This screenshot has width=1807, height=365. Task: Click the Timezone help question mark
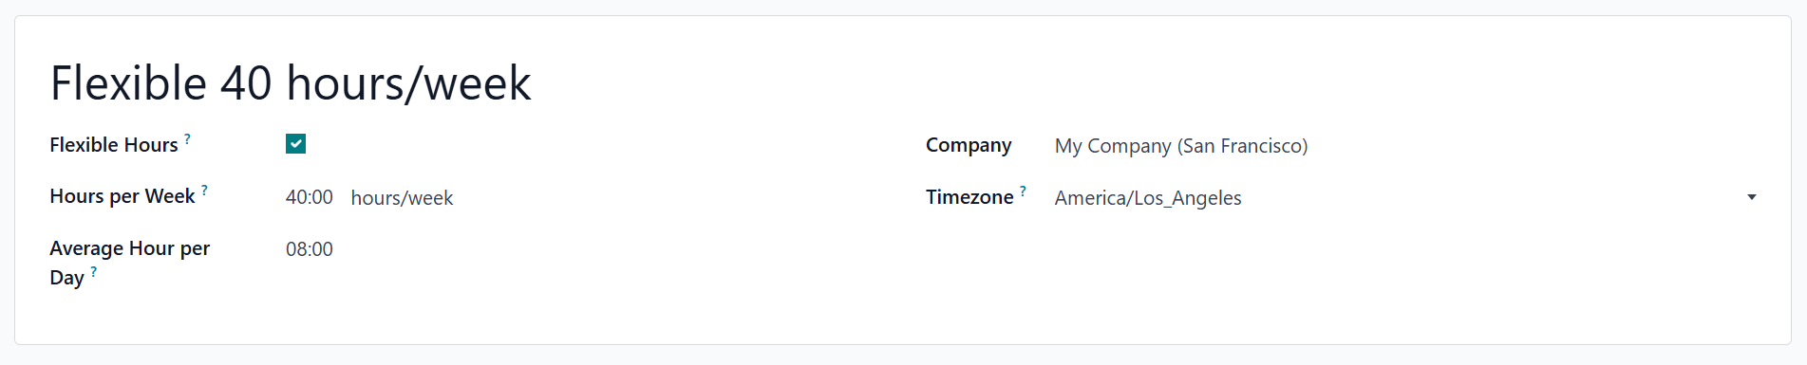click(x=1023, y=192)
